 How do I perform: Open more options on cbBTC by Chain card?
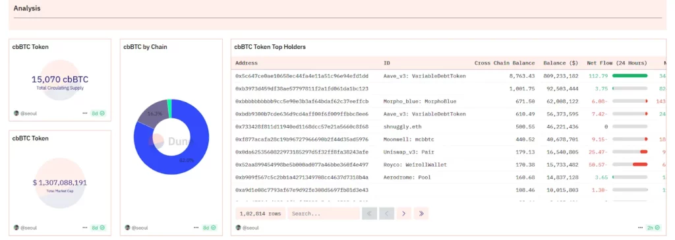point(196,227)
